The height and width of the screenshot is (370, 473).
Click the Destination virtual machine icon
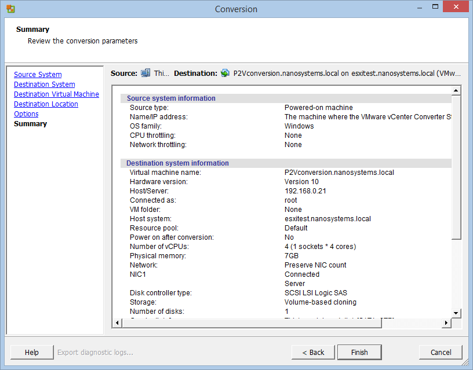225,73
